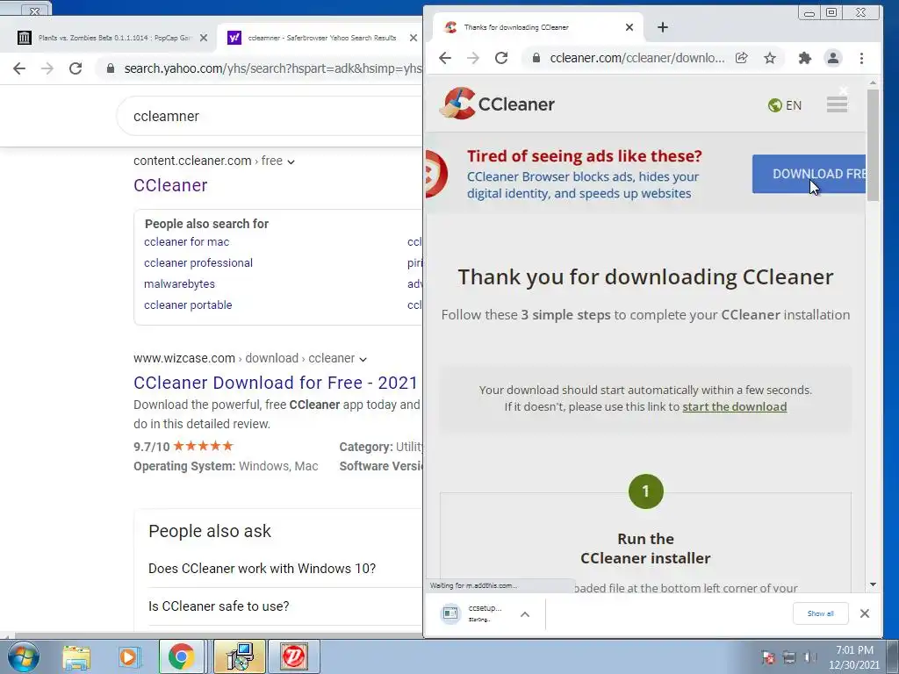Close the Plants vs. Zombies tab
Viewport: 899px width, 674px height.
coord(204,38)
